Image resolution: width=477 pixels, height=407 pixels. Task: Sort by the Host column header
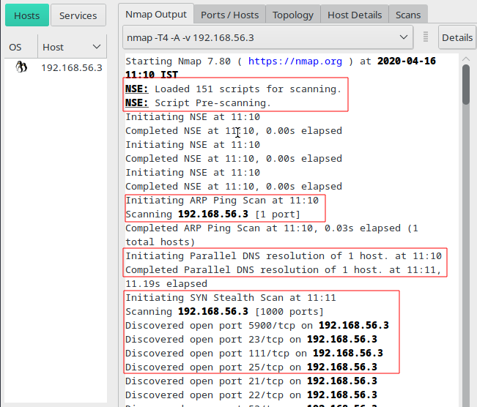point(72,47)
